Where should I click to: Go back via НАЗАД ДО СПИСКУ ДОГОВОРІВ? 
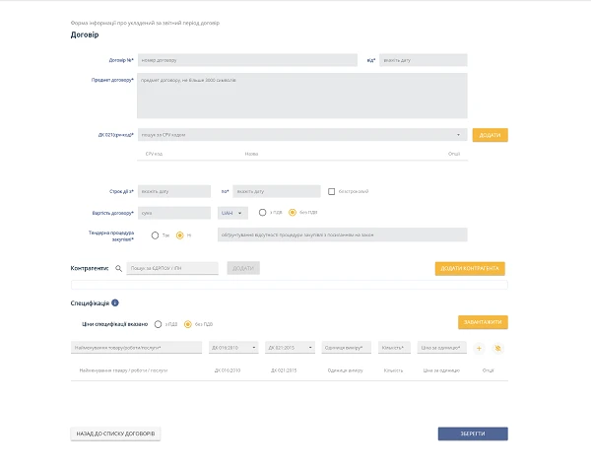pos(115,434)
